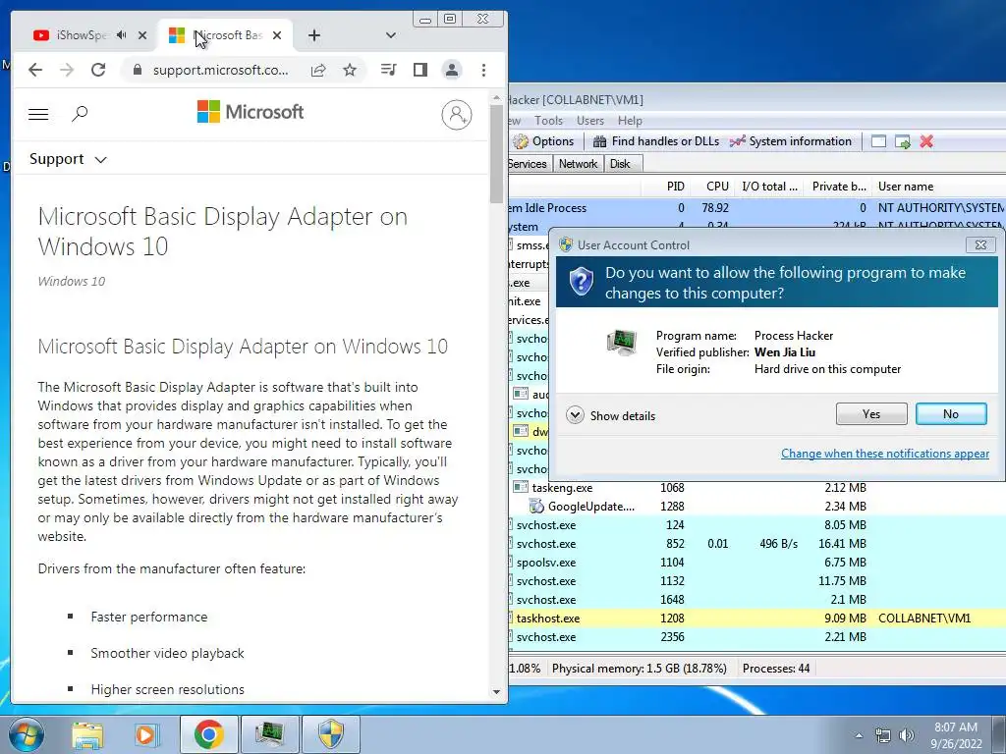Open Windows Media Player from taskbar
This screenshot has height=754, width=1006.
147,734
